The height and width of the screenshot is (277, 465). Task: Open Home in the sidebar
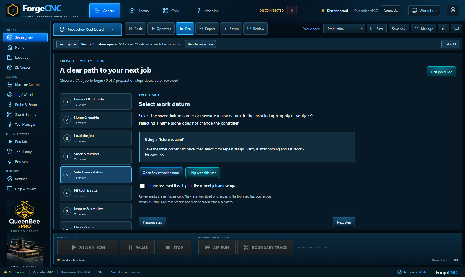[25, 48]
